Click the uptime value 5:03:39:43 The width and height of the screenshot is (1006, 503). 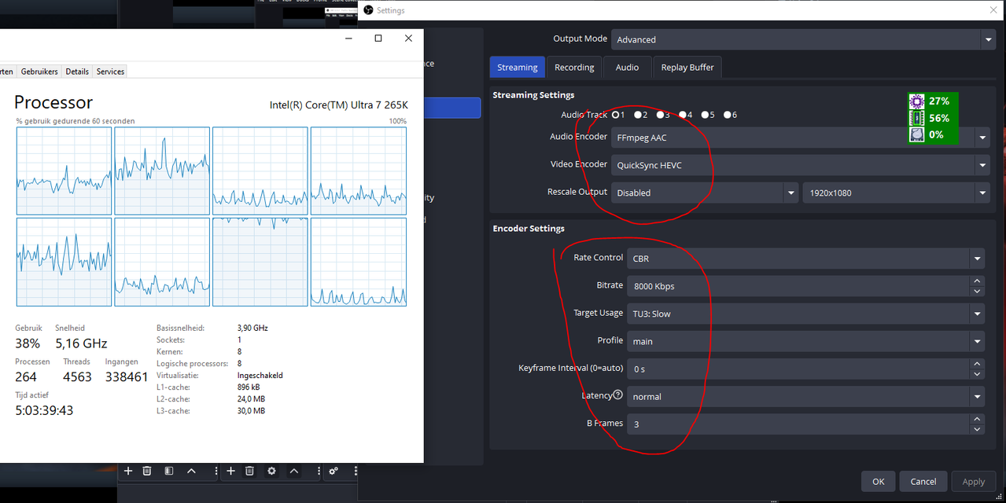pos(44,410)
